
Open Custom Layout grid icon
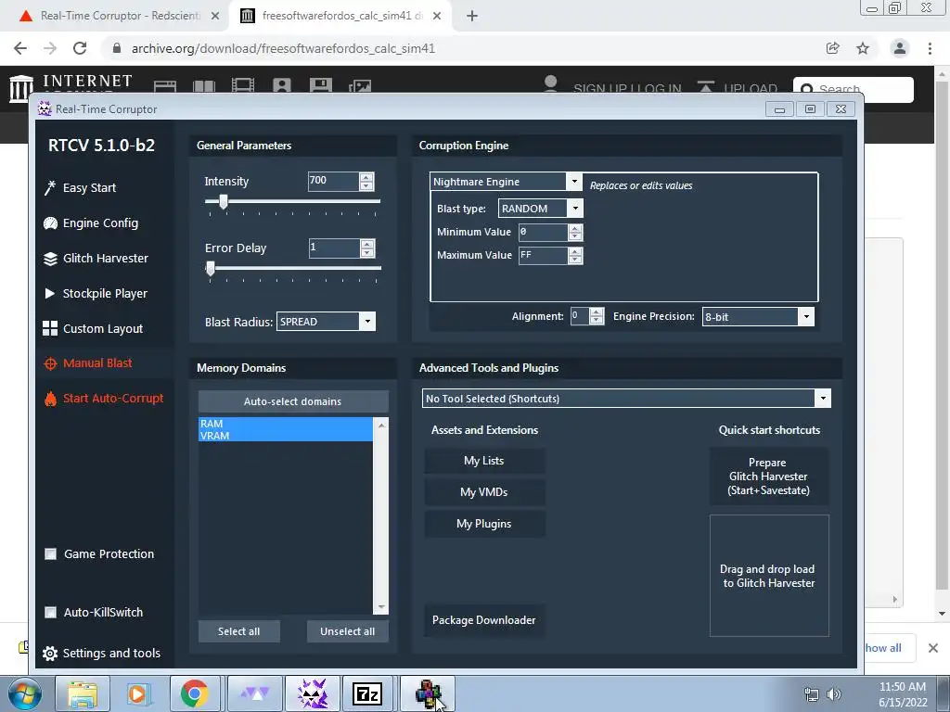point(50,329)
